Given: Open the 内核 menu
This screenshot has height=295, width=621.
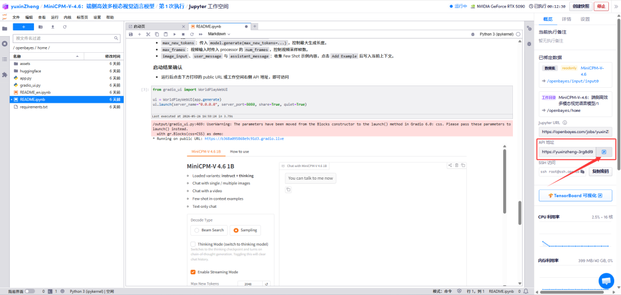Looking at the screenshot, I should (x=68, y=17).
